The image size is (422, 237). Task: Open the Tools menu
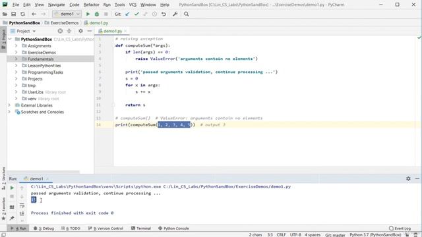click(119, 5)
